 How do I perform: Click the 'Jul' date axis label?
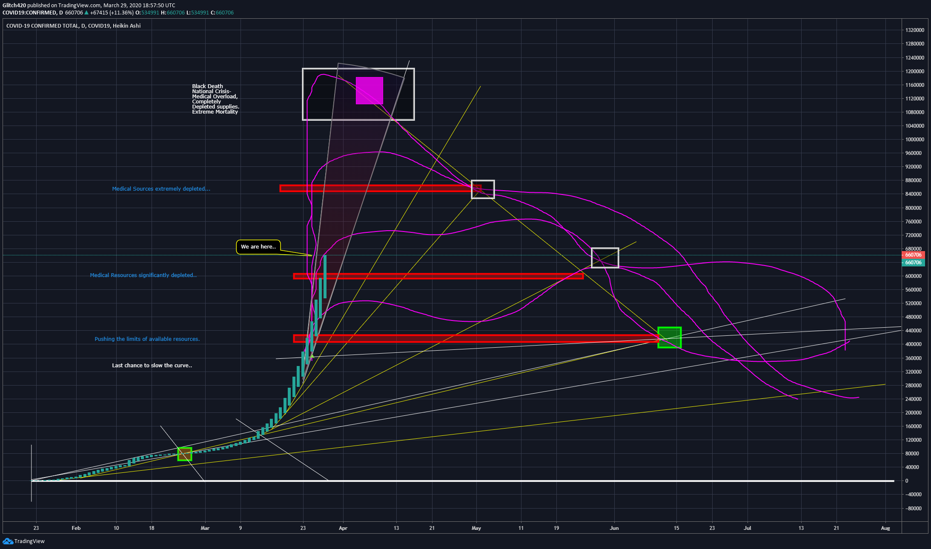coord(748,528)
